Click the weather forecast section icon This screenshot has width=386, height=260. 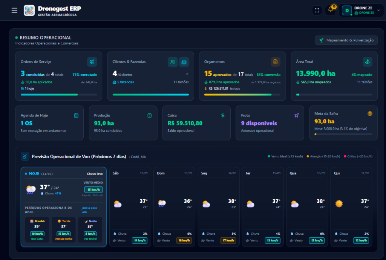25,156
